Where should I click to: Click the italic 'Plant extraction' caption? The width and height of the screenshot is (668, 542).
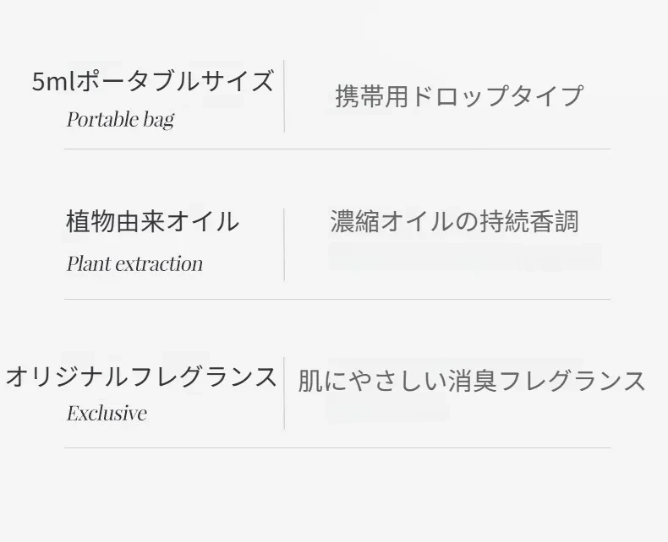[x=134, y=263]
